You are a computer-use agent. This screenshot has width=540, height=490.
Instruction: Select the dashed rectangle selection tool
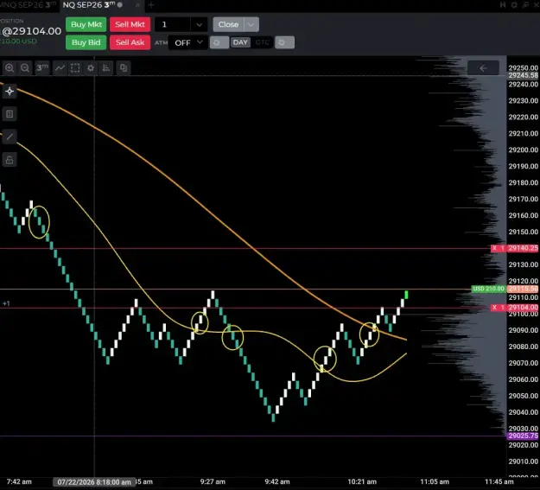coord(75,68)
